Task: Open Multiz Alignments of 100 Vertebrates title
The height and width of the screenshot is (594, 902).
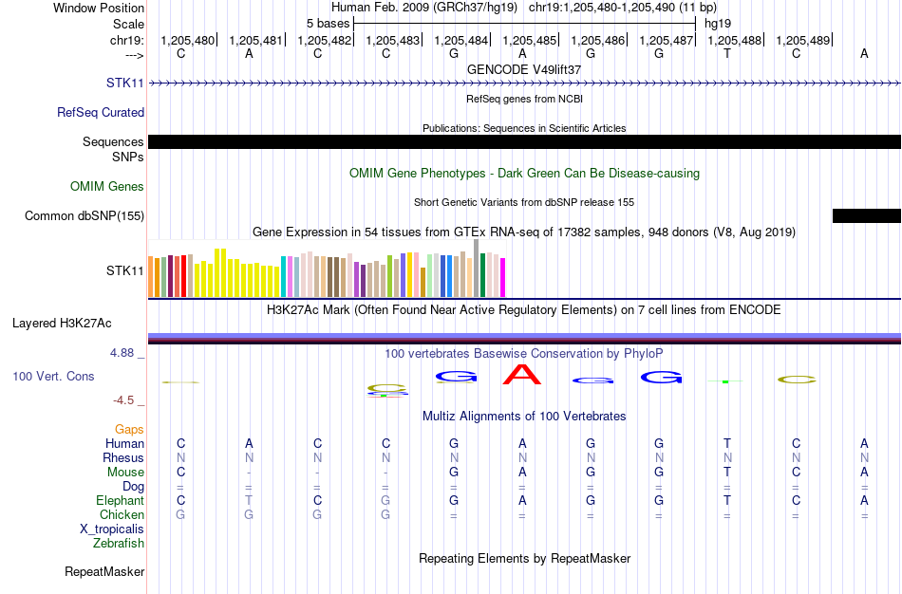Action: (524, 416)
